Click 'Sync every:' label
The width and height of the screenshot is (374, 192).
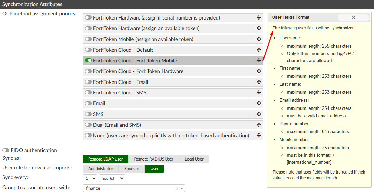15,177
